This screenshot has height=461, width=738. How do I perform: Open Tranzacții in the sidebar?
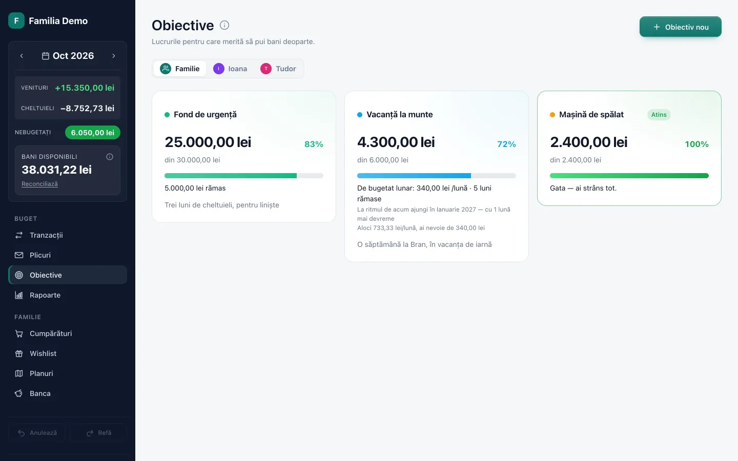coord(68,235)
